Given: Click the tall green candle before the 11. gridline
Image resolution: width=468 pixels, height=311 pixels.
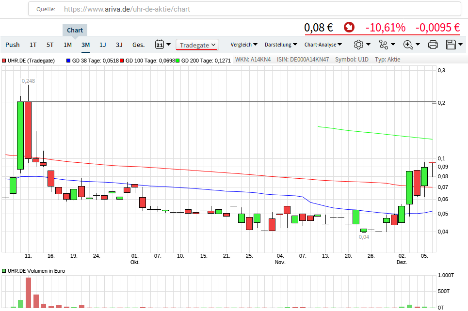Looking at the screenshot, I should [20, 136].
